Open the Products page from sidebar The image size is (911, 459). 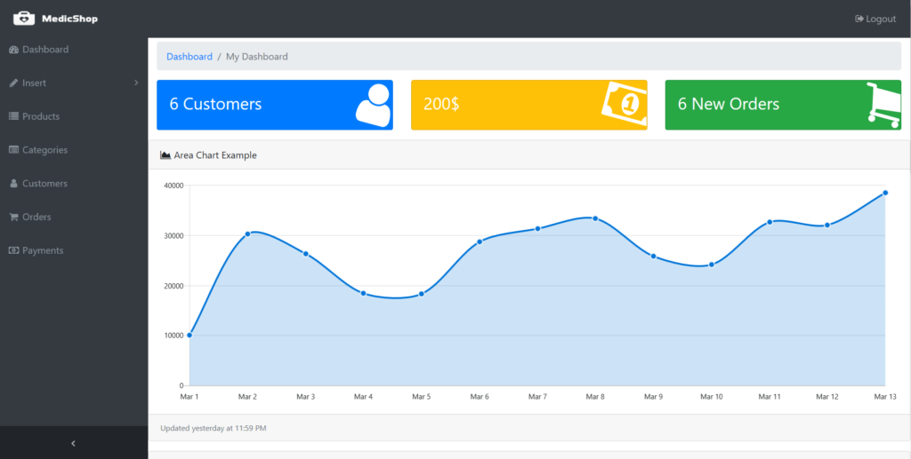(x=41, y=116)
